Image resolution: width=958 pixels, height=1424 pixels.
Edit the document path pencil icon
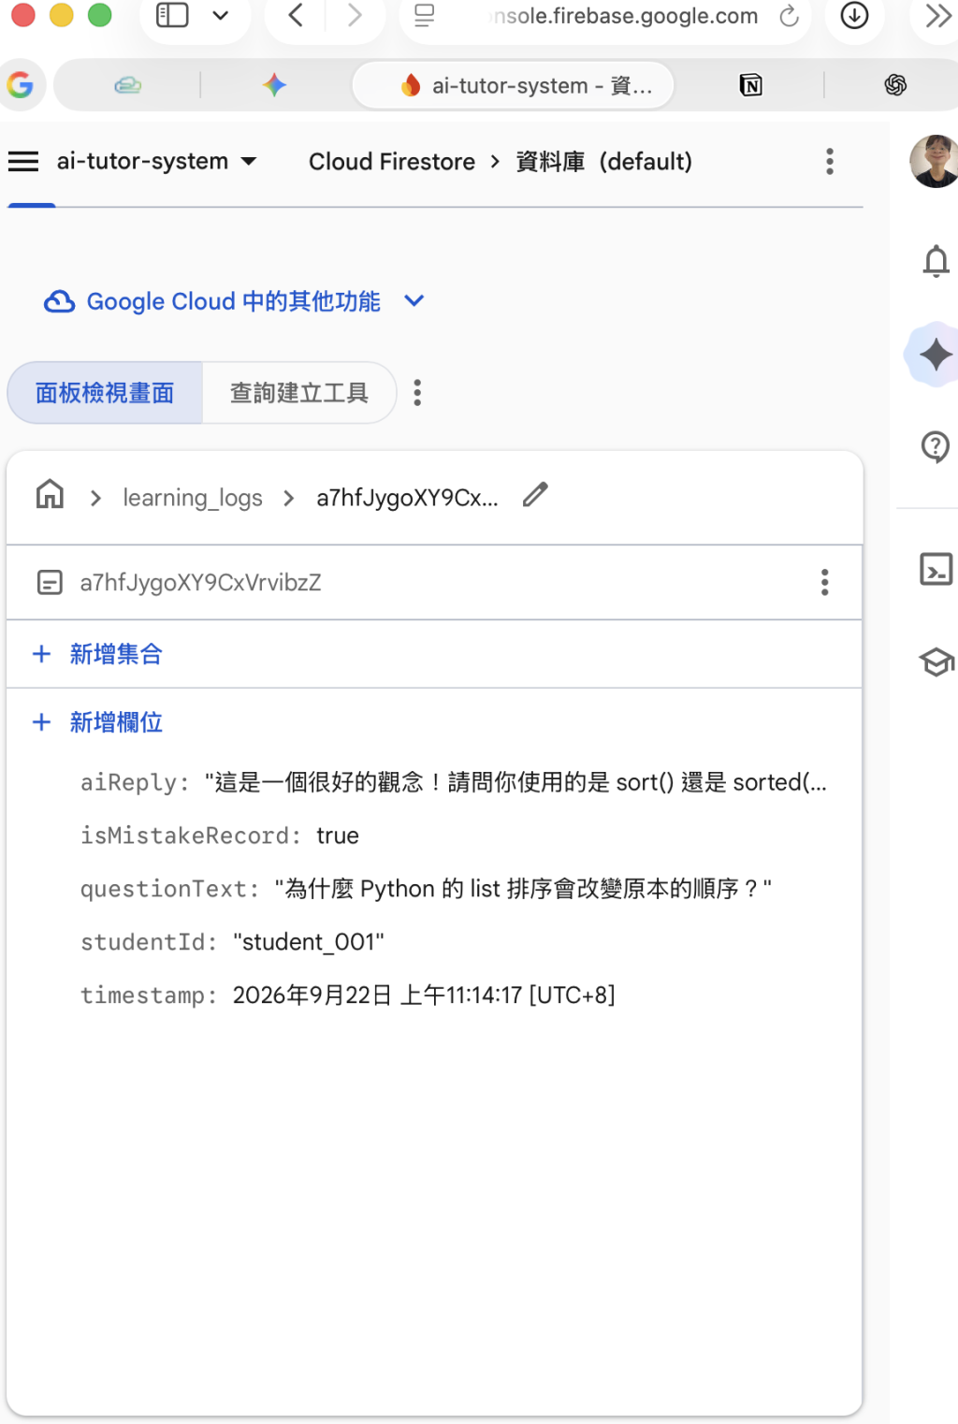point(535,494)
